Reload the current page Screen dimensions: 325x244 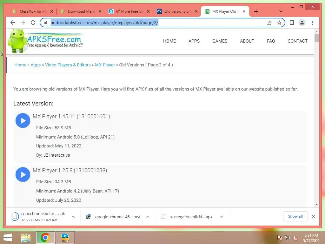pos(33,23)
